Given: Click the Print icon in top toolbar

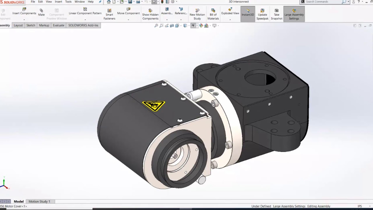Looking at the screenshot, I should pyautogui.click(x=138, y=2).
